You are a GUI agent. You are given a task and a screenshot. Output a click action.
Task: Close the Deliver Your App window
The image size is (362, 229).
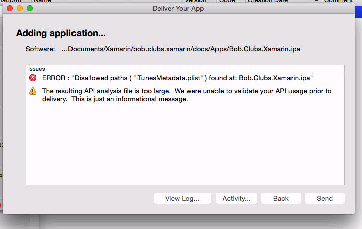pos(10,9)
